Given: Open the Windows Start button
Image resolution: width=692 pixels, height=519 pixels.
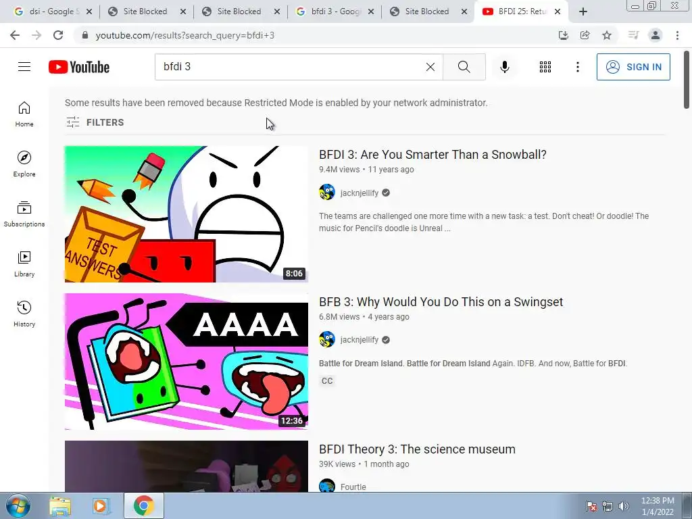Looking at the screenshot, I should click(x=18, y=505).
